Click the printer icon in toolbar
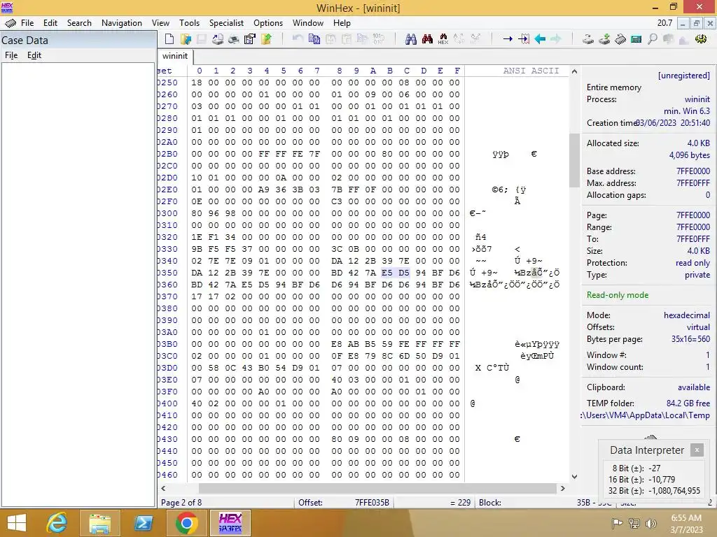 click(234, 39)
